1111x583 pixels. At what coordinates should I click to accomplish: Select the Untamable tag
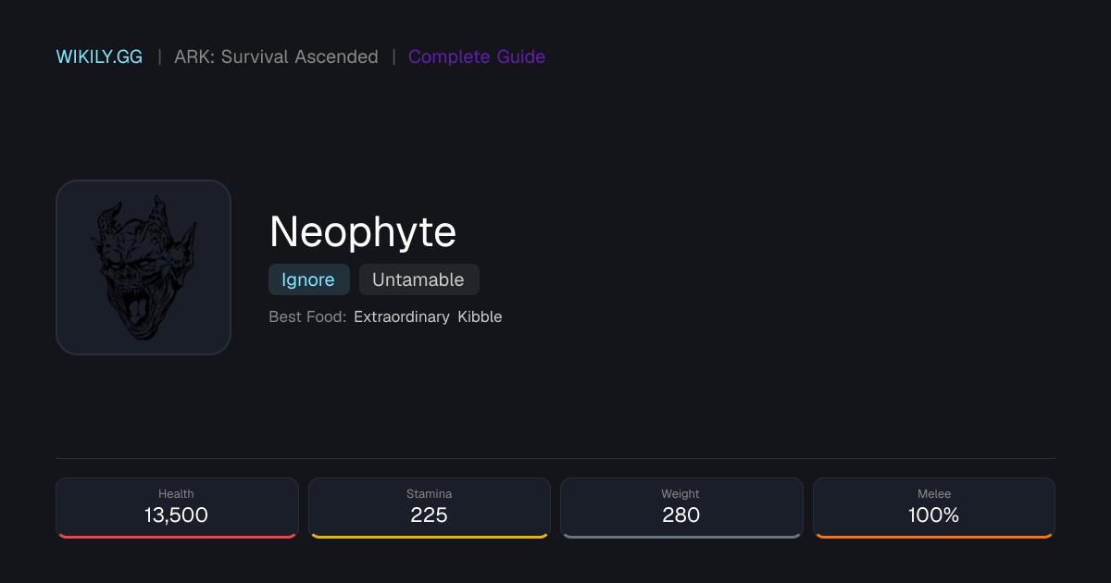pyautogui.click(x=418, y=279)
